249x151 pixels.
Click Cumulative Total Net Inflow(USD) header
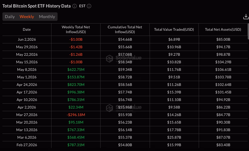(125, 30)
